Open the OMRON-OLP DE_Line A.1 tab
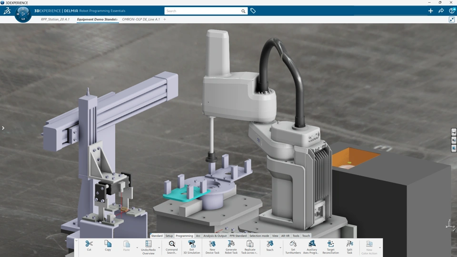This screenshot has height=257, width=457. click(x=141, y=19)
